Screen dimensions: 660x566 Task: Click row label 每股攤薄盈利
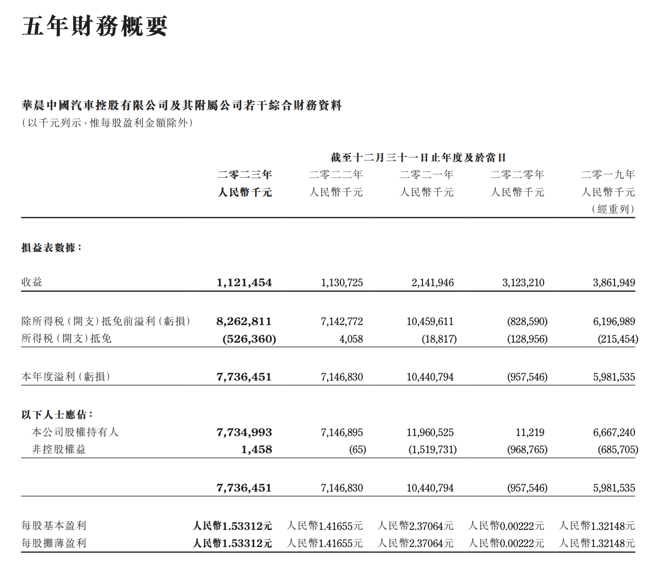click(54, 543)
